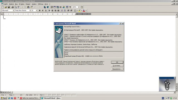Apply numbered list formatting

62,11
